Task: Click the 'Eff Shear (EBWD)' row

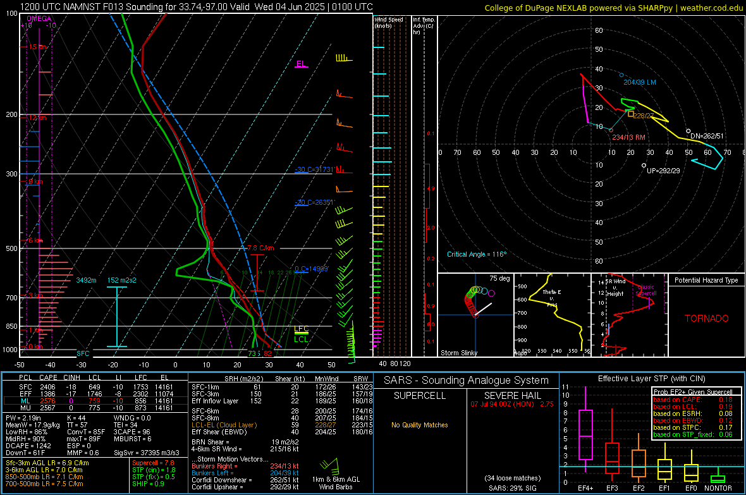Action: click(x=282, y=432)
